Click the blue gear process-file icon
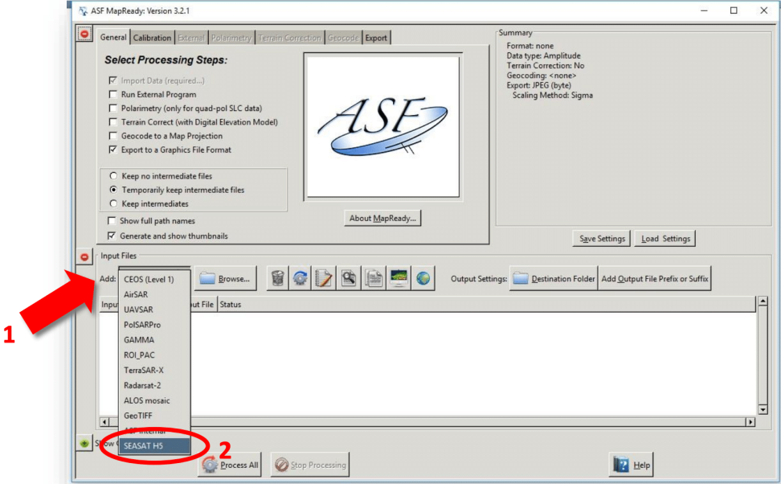This screenshot has width=781, height=484. [301, 278]
